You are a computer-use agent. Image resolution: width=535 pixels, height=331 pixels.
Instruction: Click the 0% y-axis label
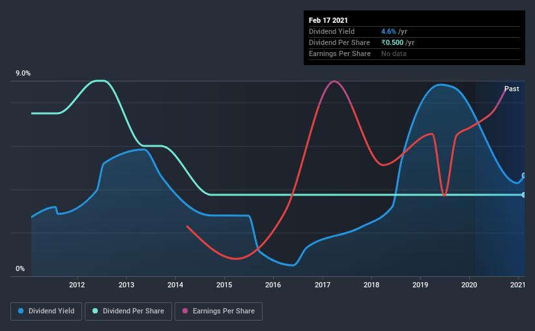coord(20,268)
